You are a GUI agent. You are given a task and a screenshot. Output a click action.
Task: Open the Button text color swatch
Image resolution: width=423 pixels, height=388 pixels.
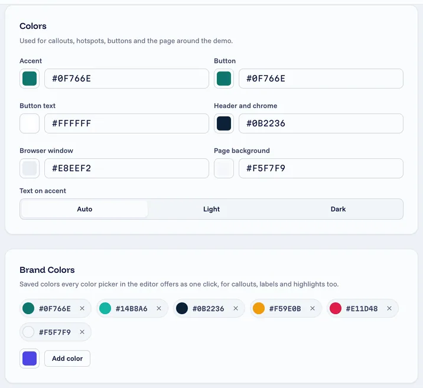(30, 123)
